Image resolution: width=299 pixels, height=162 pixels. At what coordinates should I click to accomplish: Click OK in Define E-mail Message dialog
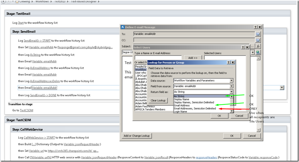232,136
